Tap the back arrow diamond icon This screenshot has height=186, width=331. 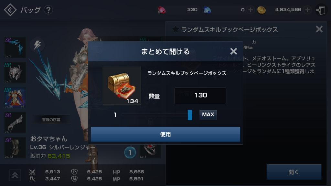pos(10,10)
